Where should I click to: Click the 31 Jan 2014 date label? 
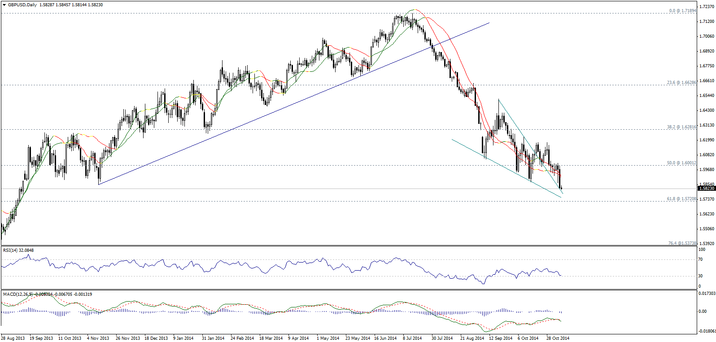(x=213, y=338)
